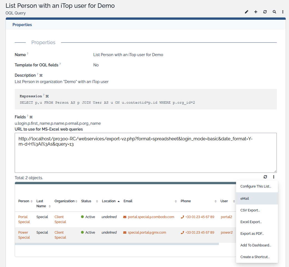This screenshot has width=289, height=267.
Task: Expand the Expression field fullscreen icon
Action: tap(47, 96)
